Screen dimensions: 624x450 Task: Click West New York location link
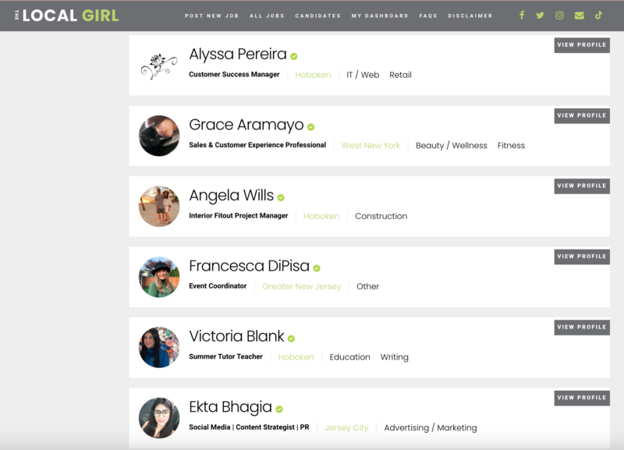click(371, 146)
